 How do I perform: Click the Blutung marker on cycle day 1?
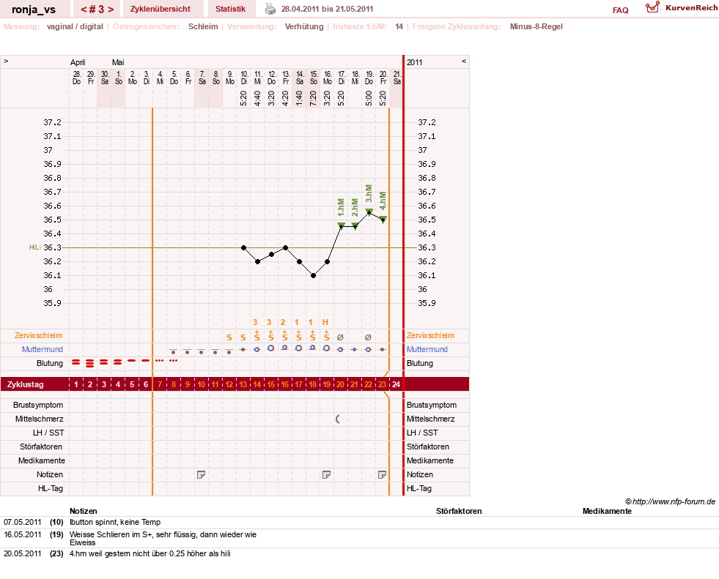[x=75, y=362]
